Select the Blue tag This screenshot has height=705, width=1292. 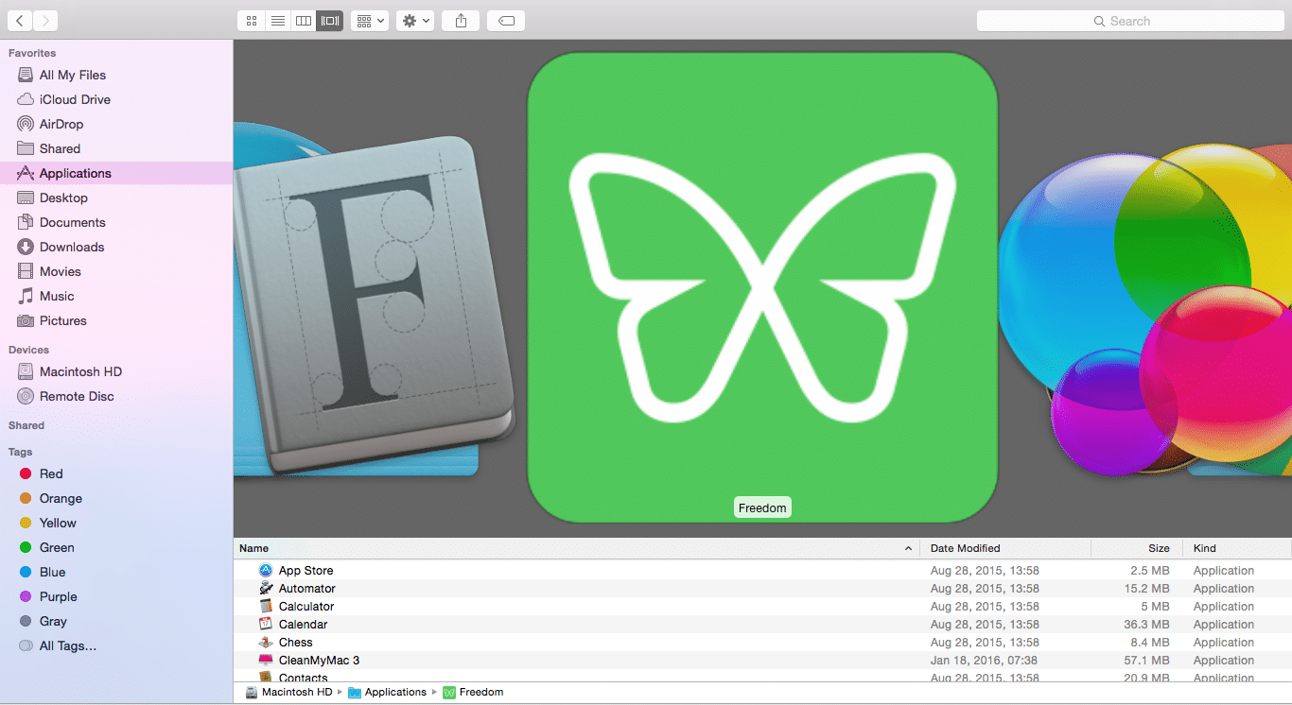tap(116, 572)
